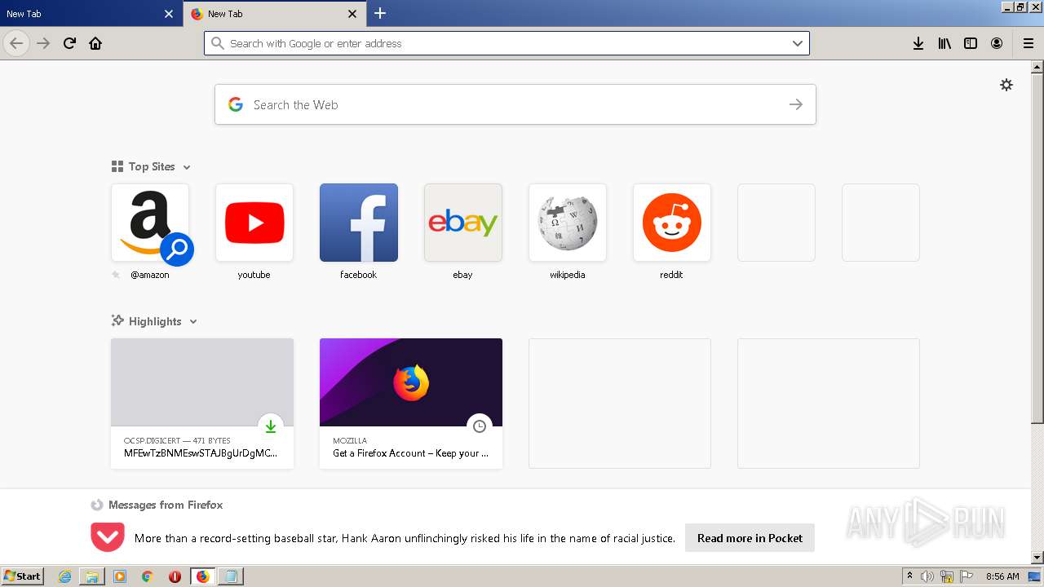Open the Hank Aaron Pocket story text

pos(405,538)
